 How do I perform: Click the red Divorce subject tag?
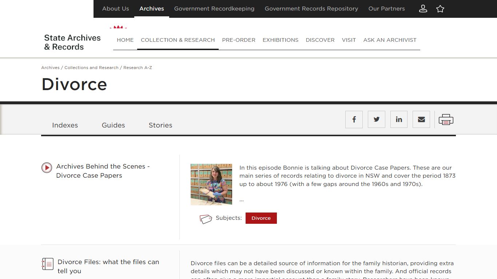[261, 218]
